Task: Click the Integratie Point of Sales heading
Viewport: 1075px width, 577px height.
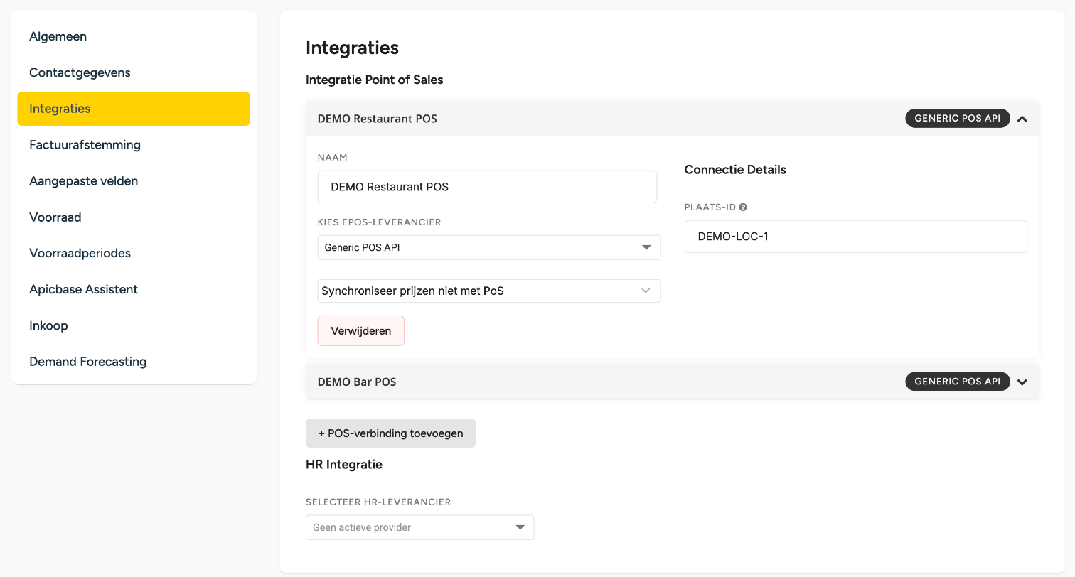Action: point(375,80)
